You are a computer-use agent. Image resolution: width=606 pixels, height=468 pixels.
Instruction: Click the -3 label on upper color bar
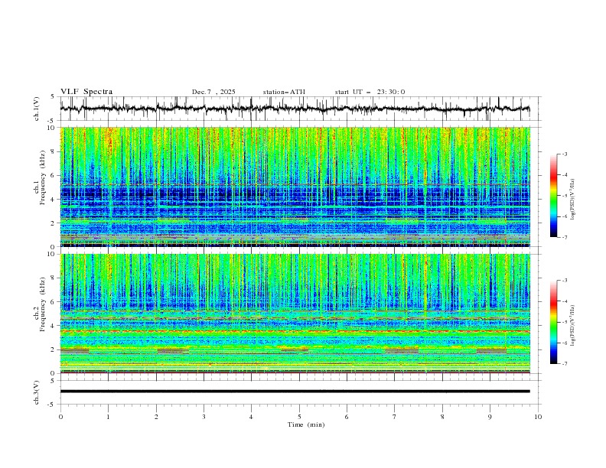coord(564,155)
